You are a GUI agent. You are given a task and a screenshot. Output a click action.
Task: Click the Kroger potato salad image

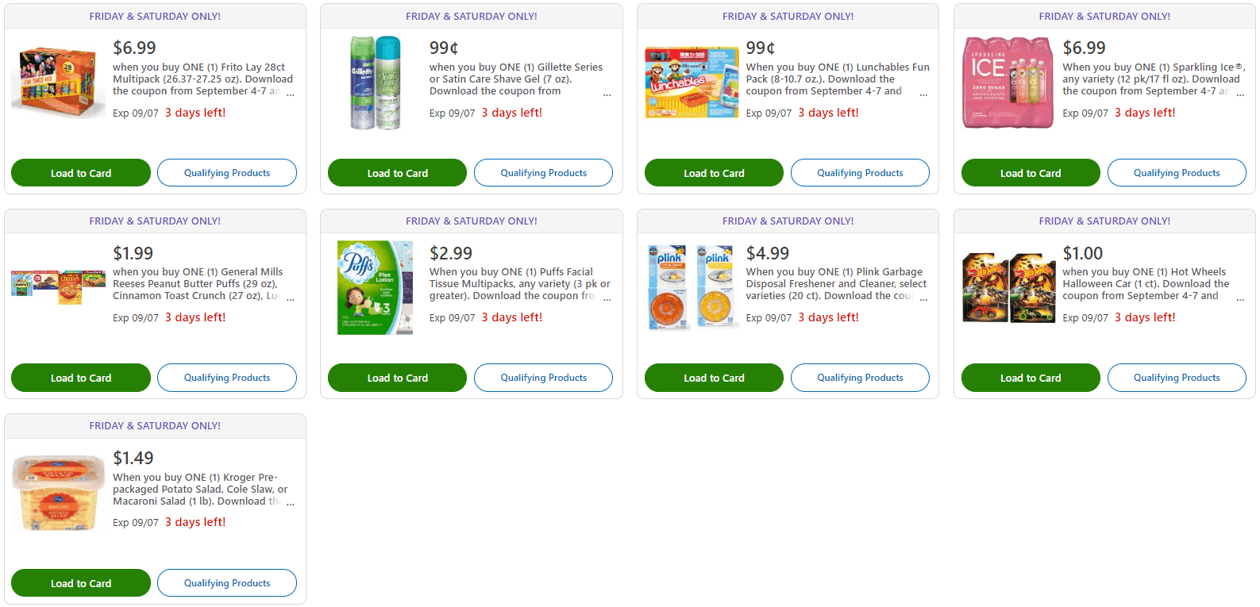58,493
